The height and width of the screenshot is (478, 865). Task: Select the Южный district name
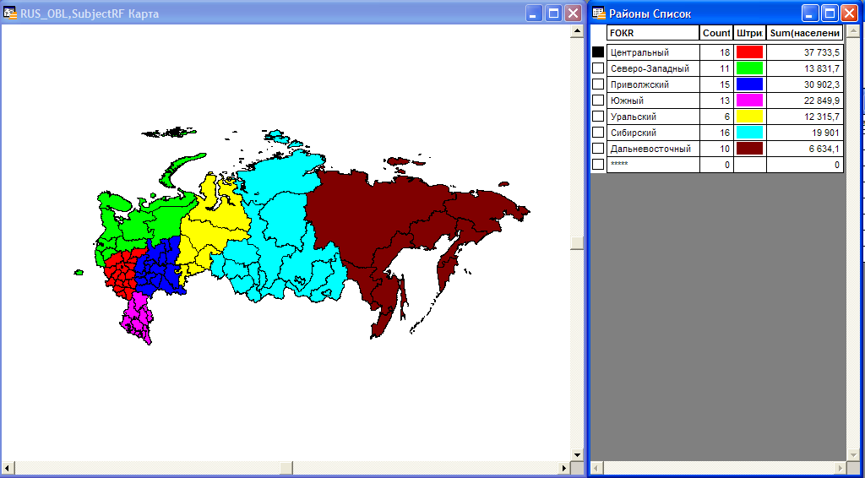click(x=627, y=100)
